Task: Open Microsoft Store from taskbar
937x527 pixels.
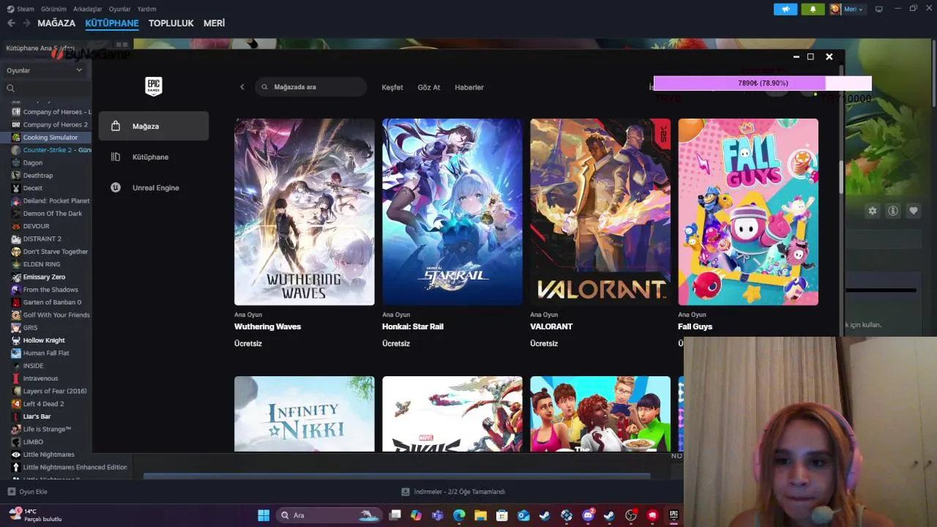Action: [502, 515]
